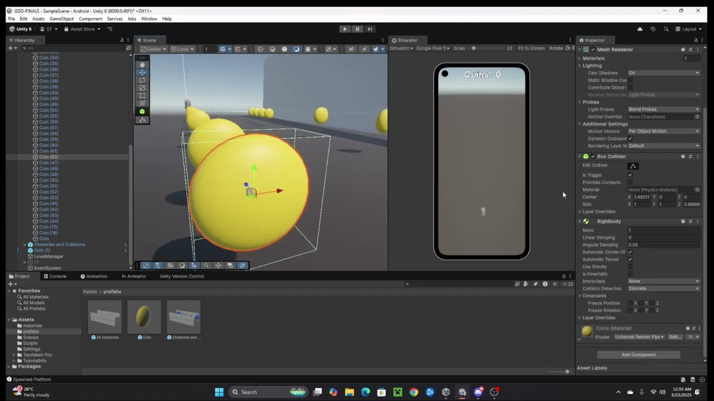
Task: Open the Interpolate dropdown
Action: 664,281
